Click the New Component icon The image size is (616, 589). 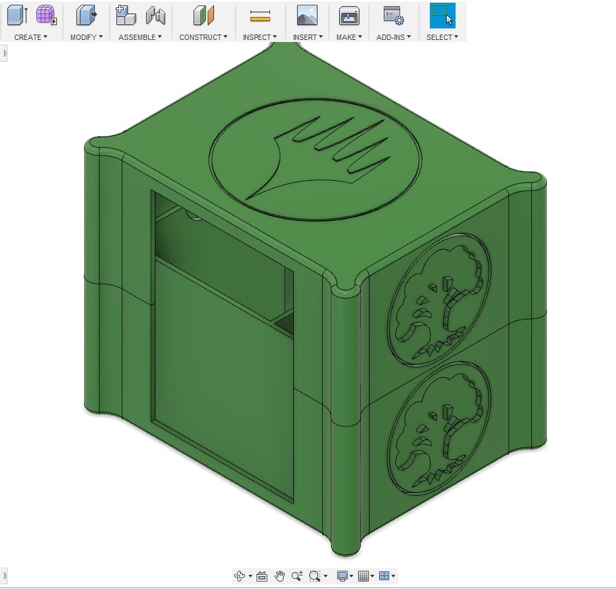coord(125,15)
